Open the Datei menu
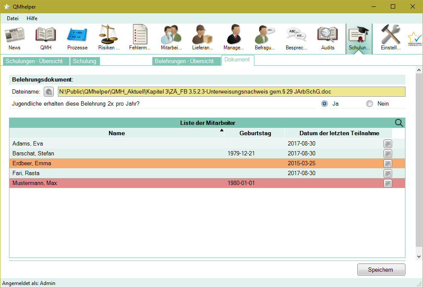This screenshot has height=288, width=423. tap(12, 18)
